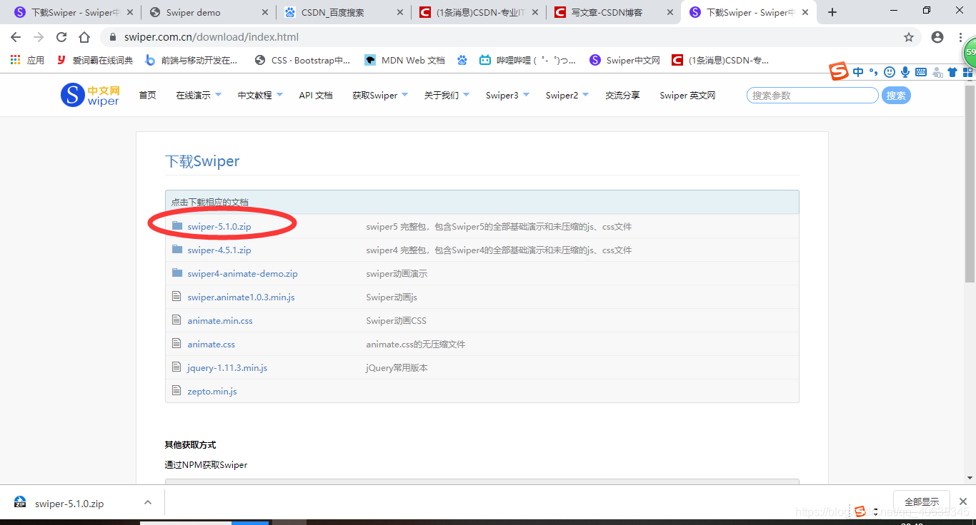Download the zepto.min.js link

coord(212,391)
